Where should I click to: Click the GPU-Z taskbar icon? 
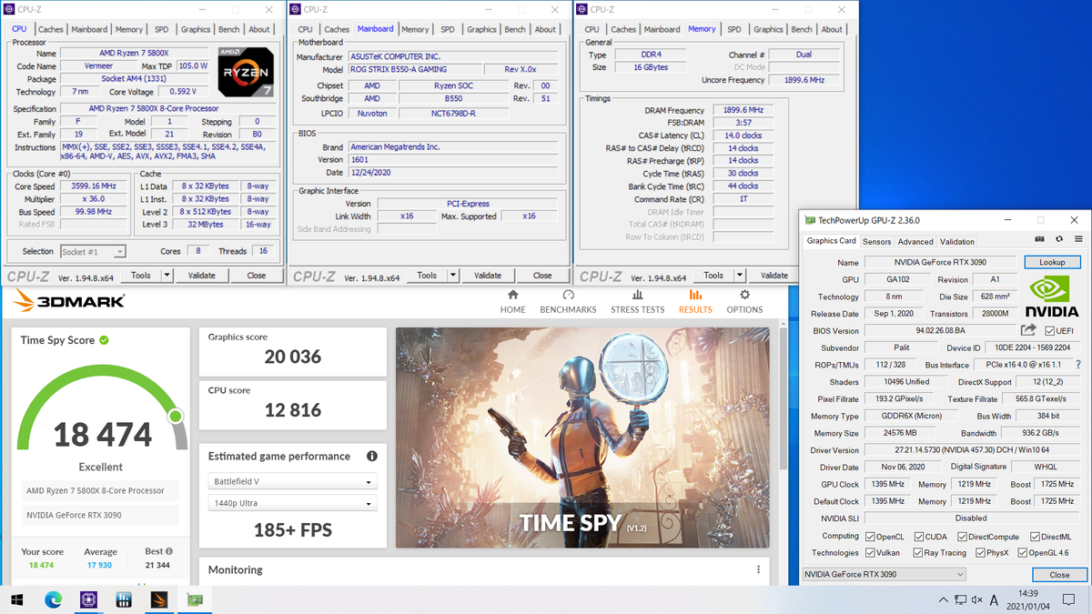click(195, 599)
